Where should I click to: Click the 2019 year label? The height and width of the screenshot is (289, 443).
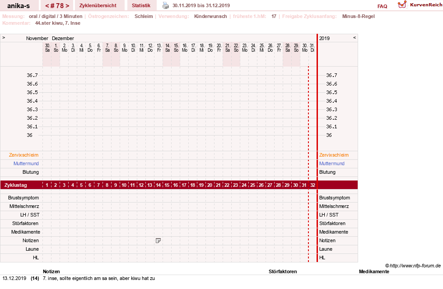[324, 38]
